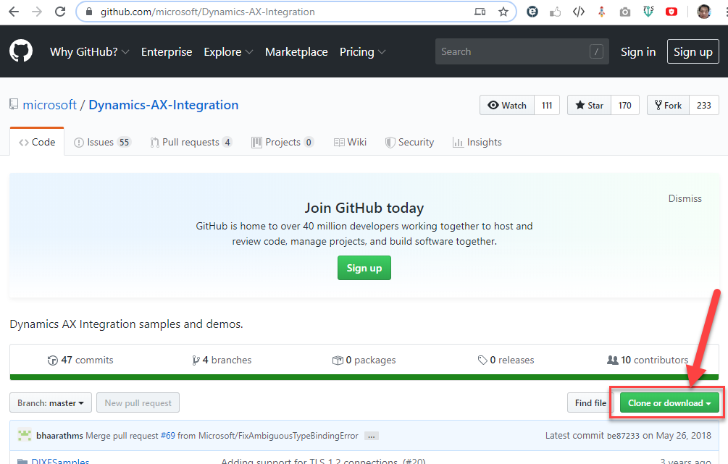Viewport: 728px width, 464px height.
Task: Bookmark this page with the star icon
Action: tap(503, 12)
